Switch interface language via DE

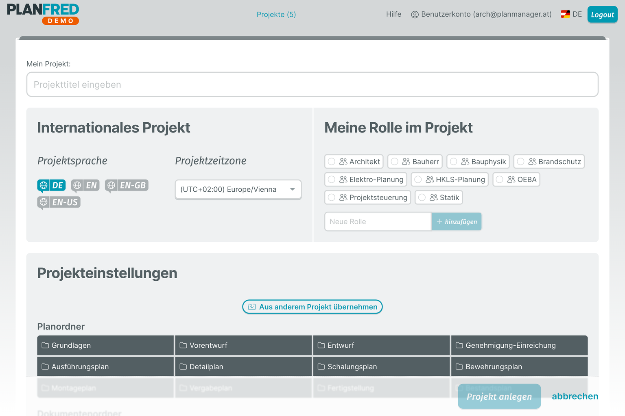(x=571, y=14)
